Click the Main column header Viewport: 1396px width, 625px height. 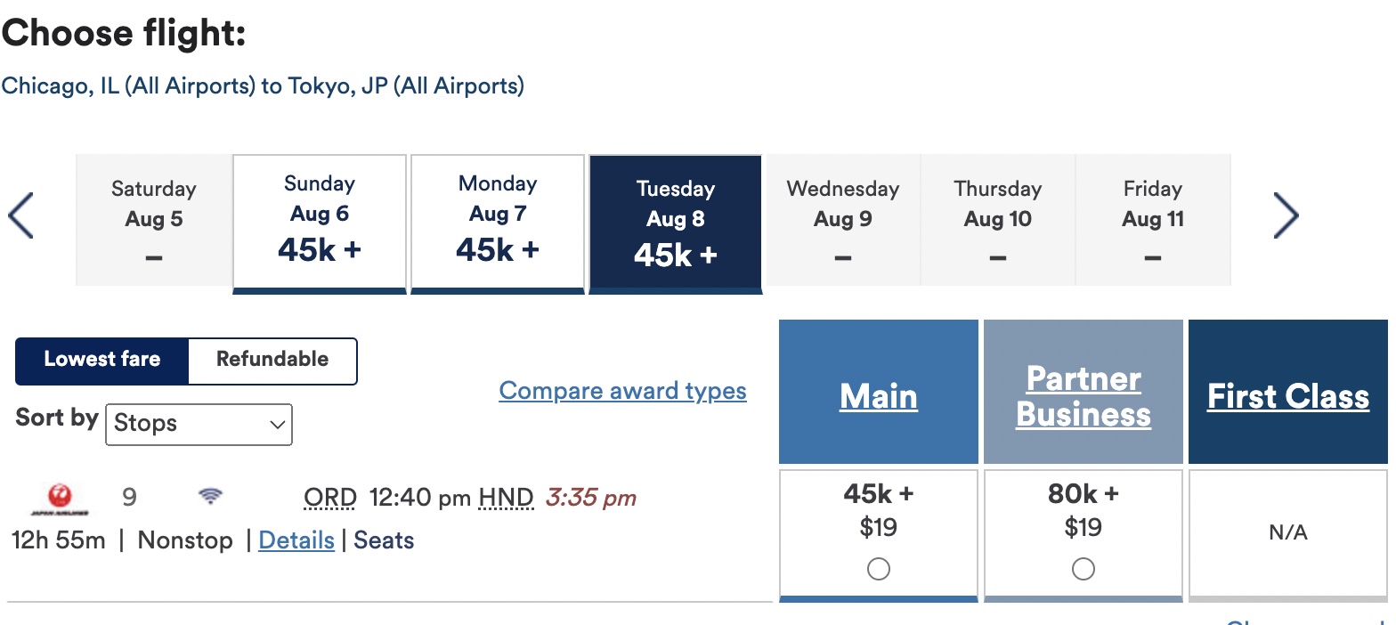[x=879, y=396]
